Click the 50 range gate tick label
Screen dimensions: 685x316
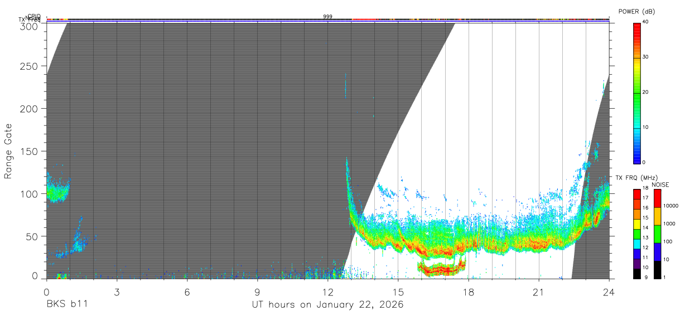point(32,236)
